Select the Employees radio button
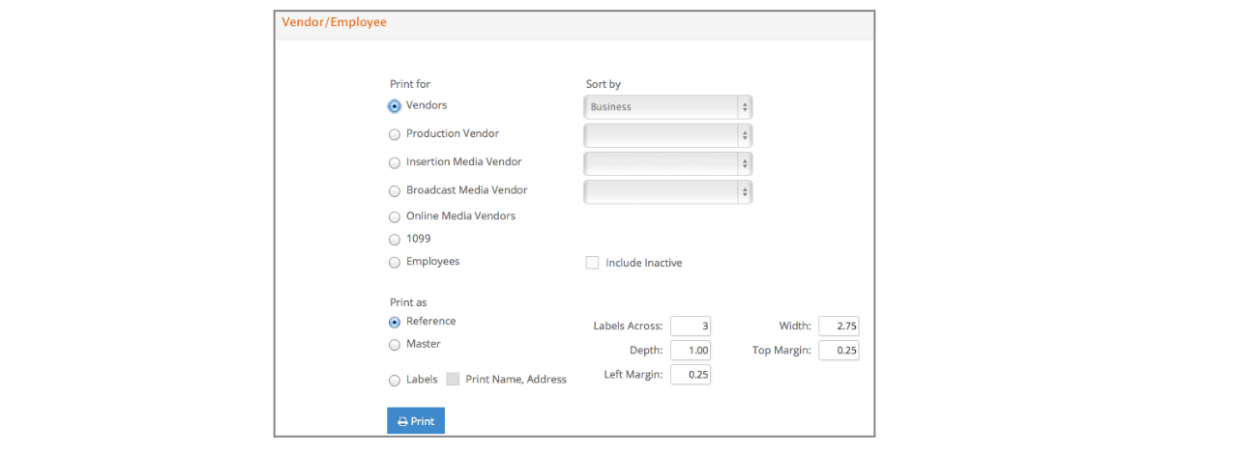 (395, 263)
